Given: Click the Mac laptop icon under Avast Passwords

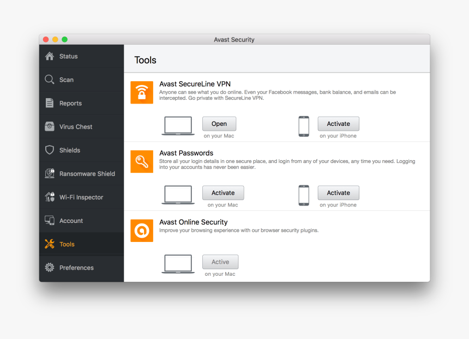Looking at the screenshot, I should pyautogui.click(x=178, y=195).
